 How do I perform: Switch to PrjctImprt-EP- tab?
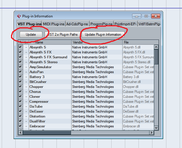pyautogui.click(x=125, y=24)
